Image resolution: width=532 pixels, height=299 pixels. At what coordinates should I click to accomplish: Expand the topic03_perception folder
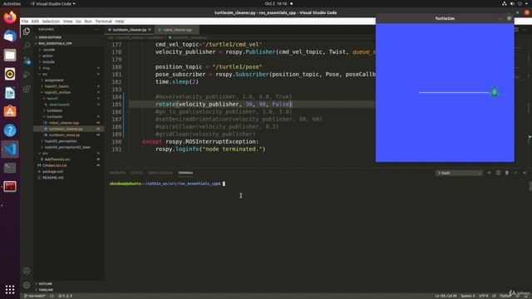tap(61, 141)
